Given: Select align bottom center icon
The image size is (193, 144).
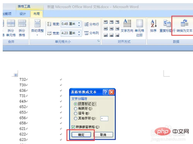Looking at the screenshot, I should point(111,35).
